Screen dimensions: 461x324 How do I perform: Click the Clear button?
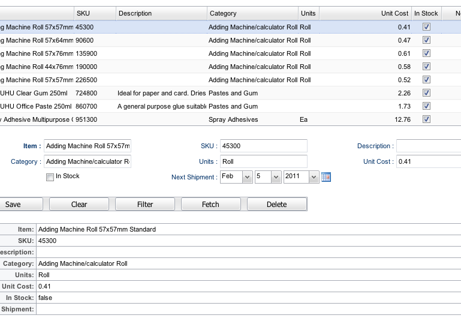tap(79, 205)
